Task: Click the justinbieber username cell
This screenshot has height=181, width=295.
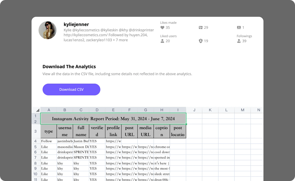Action: [x=65, y=141]
